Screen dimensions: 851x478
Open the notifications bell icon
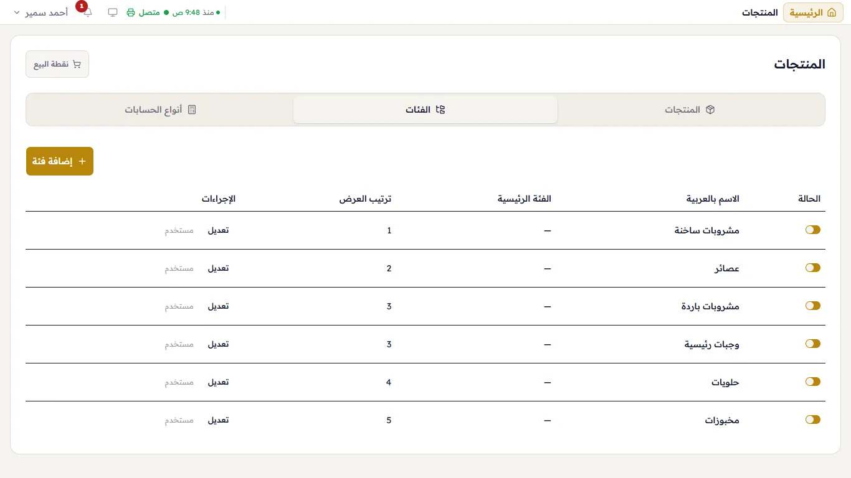[87, 12]
